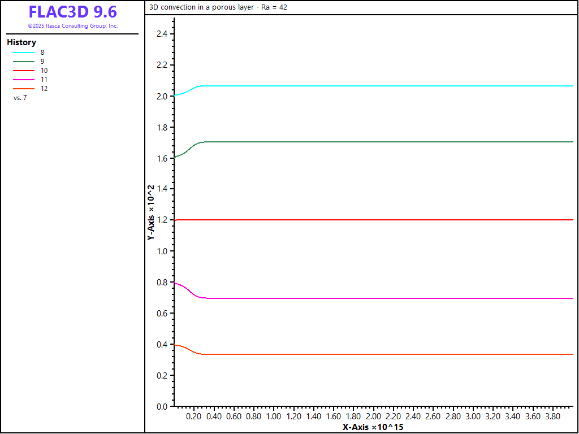Click the green line swatch for history 9
This screenshot has height=434, width=579.
click(24, 62)
